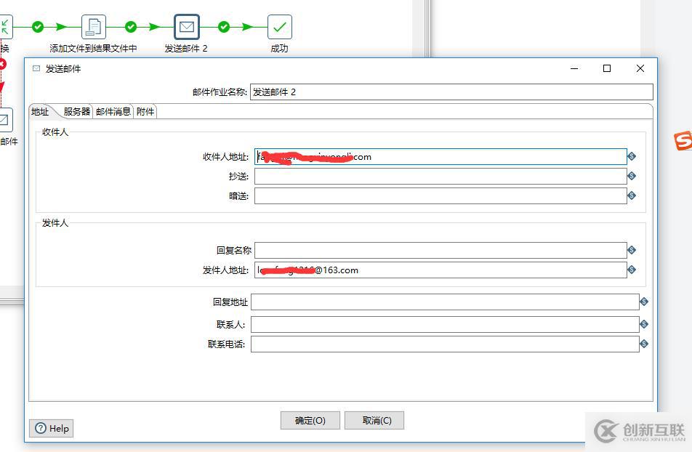Switch to the 邮件消息 tab
Screen dimensions: 692x452
(113, 111)
